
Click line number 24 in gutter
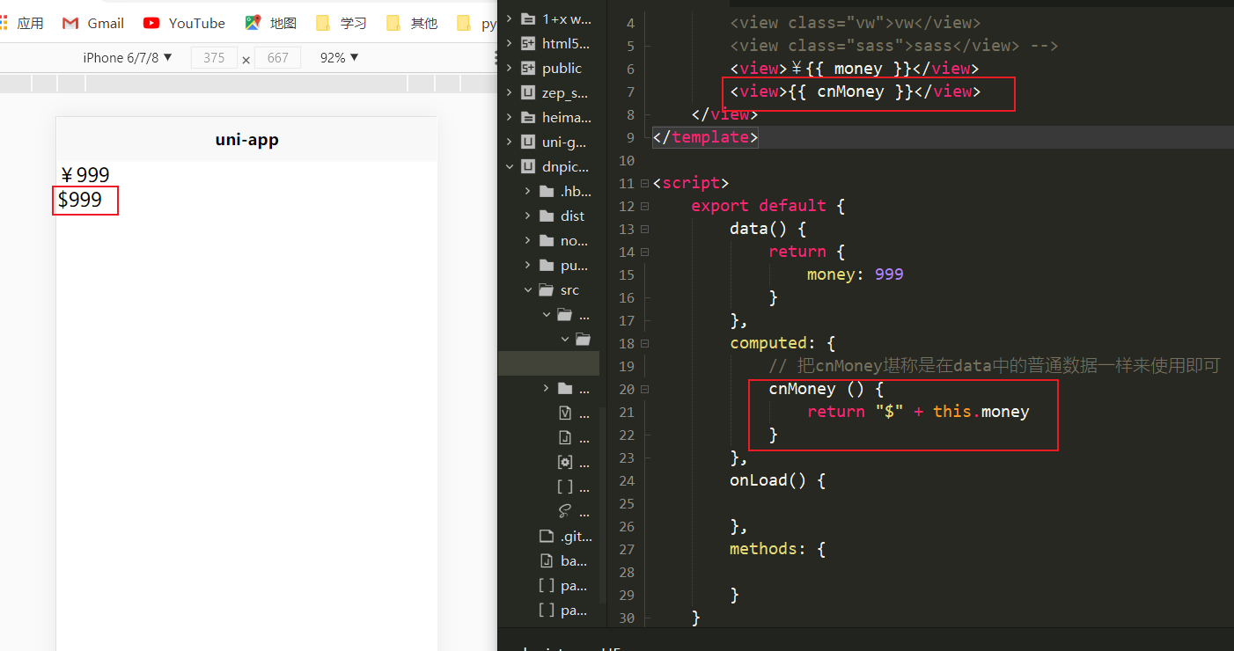coord(627,480)
